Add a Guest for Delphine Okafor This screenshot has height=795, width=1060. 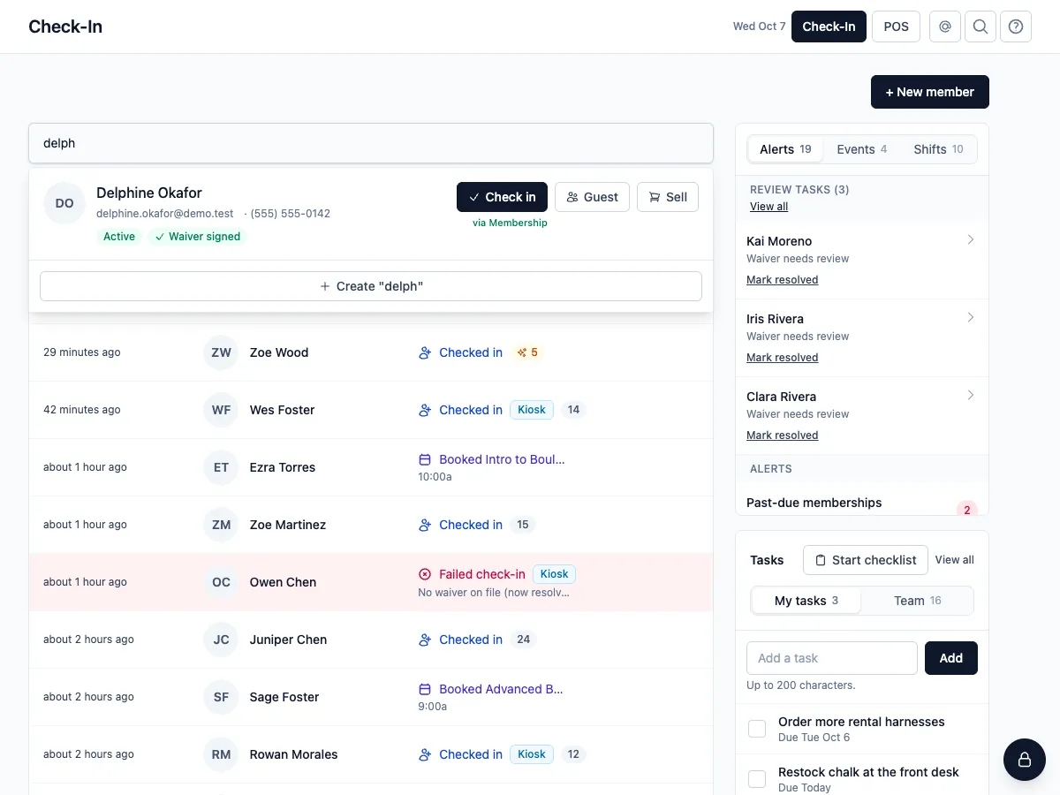tap(592, 197)
